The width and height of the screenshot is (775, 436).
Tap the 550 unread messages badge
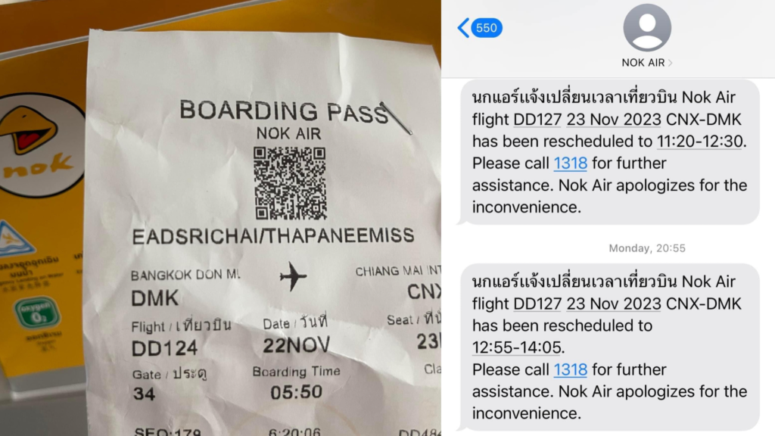coord(487,28)
